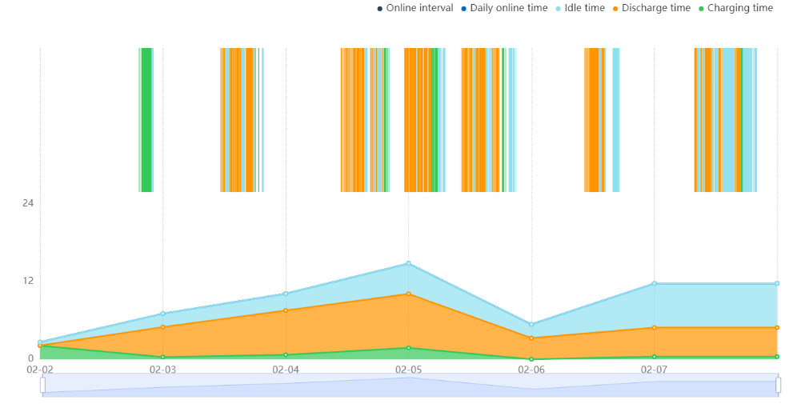Click the green Charging time legend dot
The image size is (801, 408).
tap(702, 9)
